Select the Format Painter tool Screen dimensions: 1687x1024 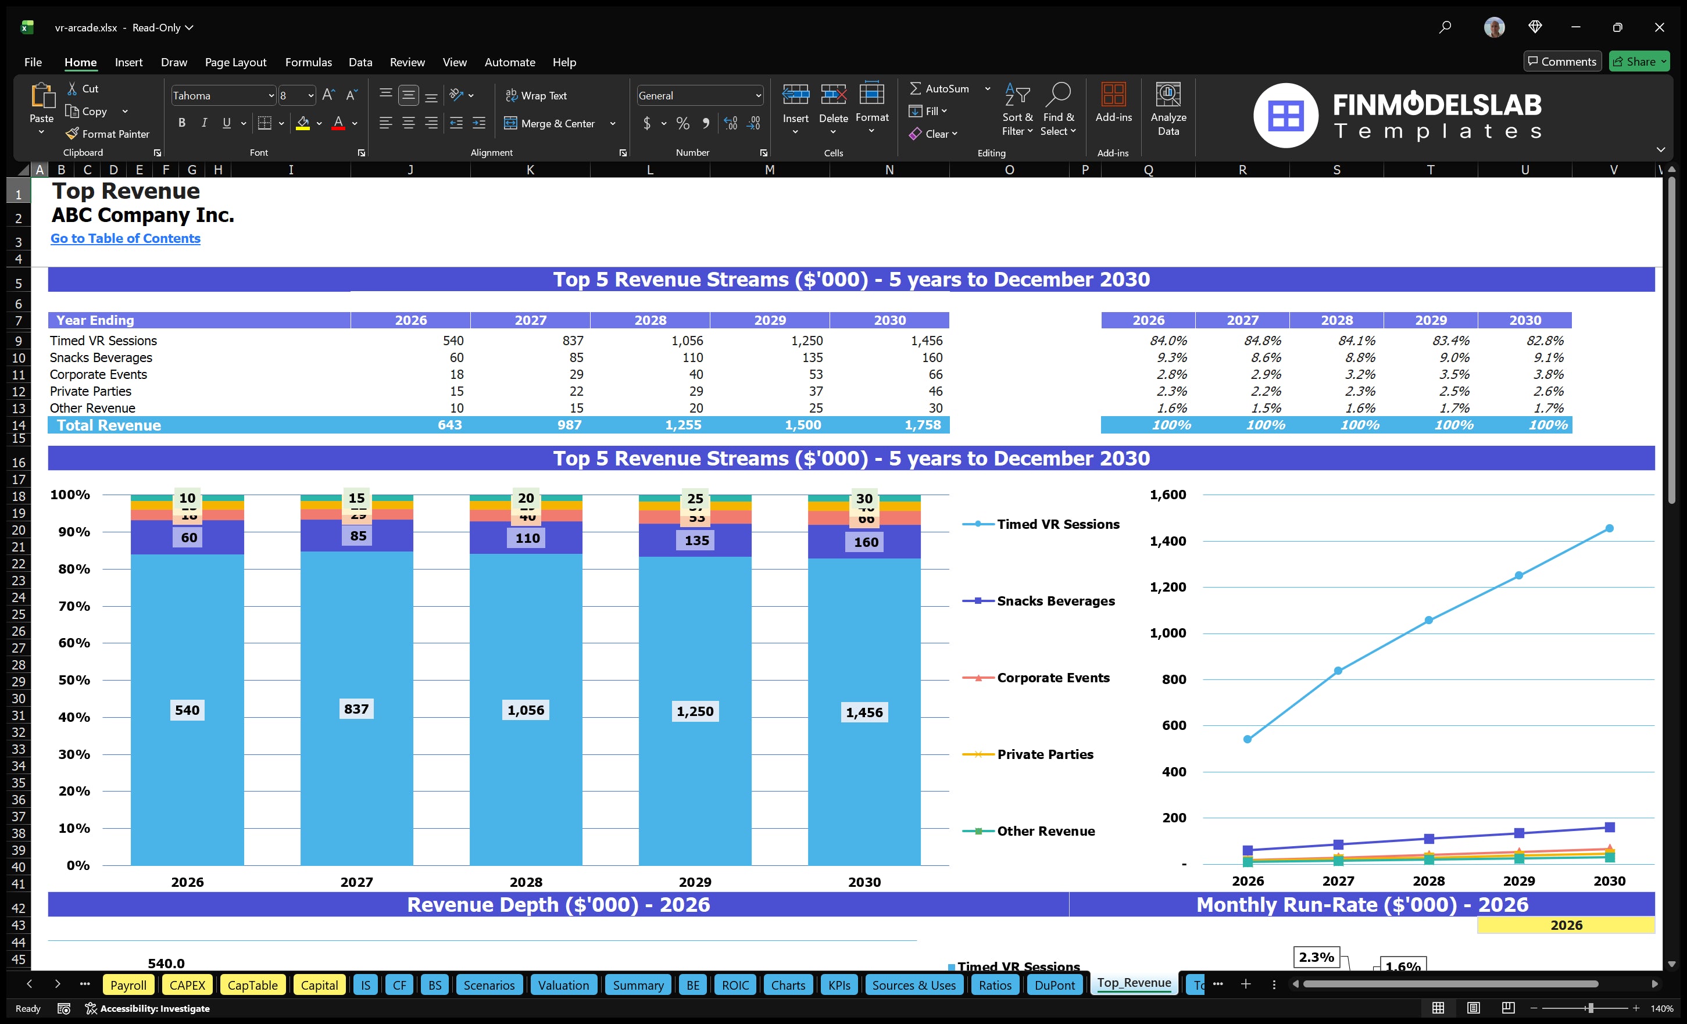tap(108, 134)
